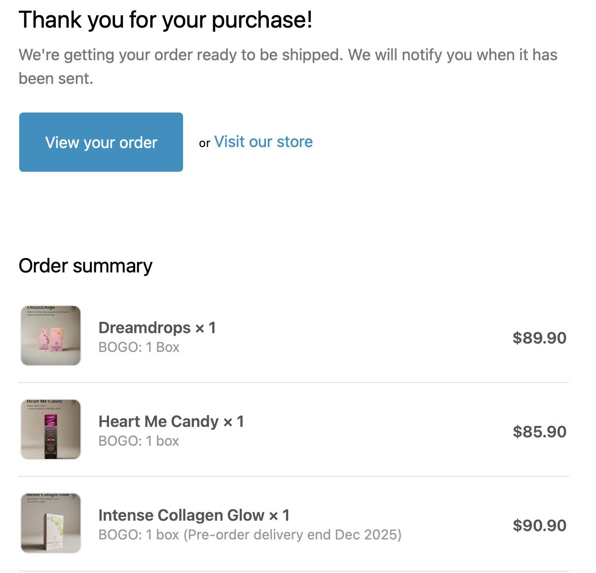Click the Intense Collagen Glow × 1 title
Screen dimensions: 596x573
193,515
